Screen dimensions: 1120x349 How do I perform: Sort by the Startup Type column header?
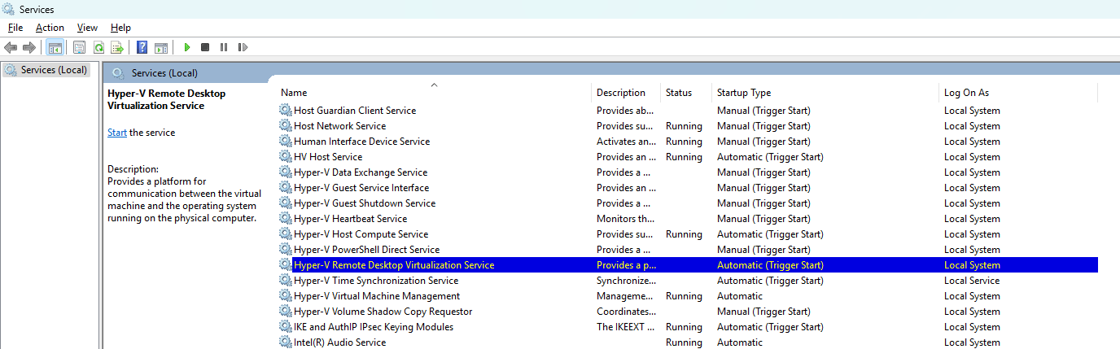(744, 93)
